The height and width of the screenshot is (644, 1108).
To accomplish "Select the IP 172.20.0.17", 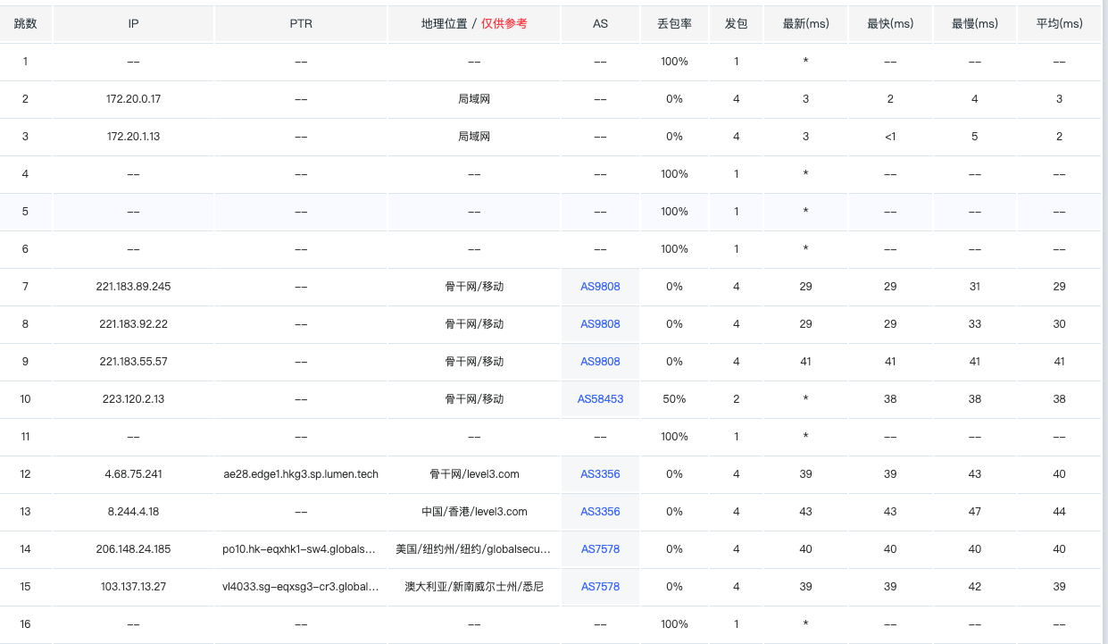I will coord(133,99).
